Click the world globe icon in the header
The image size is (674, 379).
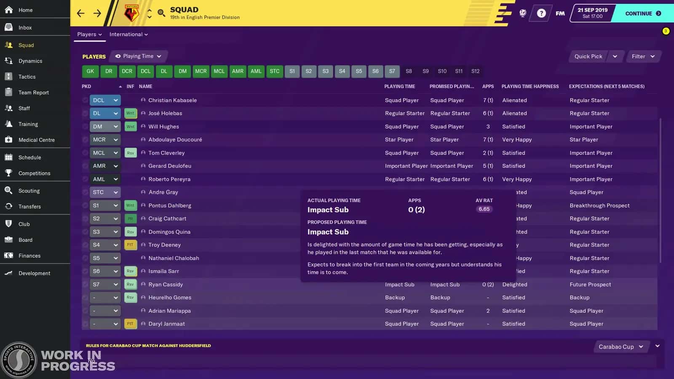[522, 13]
